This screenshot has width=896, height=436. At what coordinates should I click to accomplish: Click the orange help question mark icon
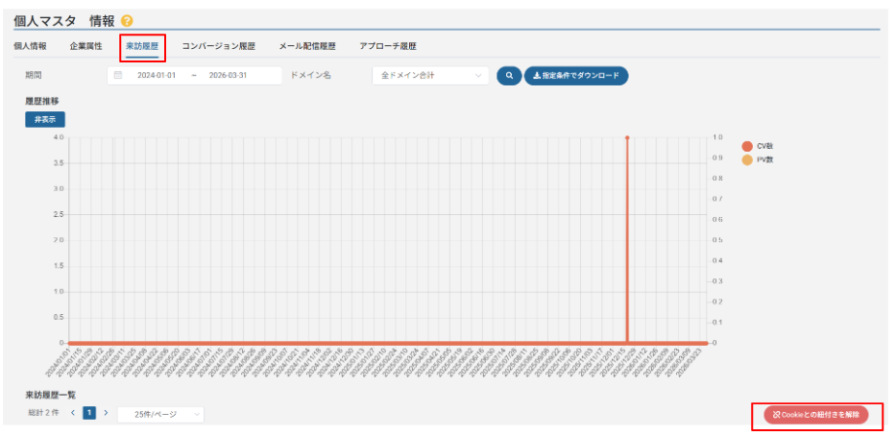(x=127, y=21)
